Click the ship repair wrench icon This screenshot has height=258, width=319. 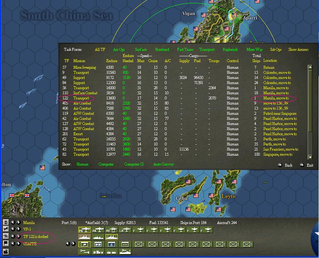coord(125,252)
